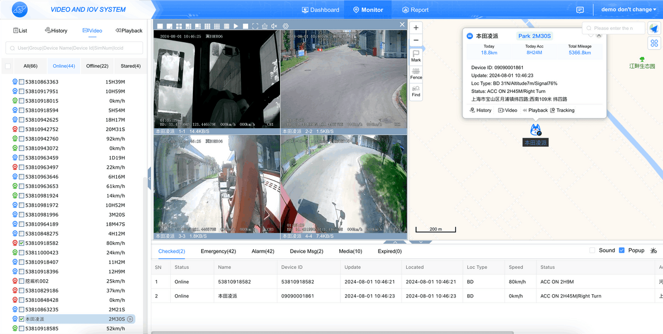This screenshot has width=663, height=334.
Task: Click device ID 09090001861 in table
Action: click(298, 296)
